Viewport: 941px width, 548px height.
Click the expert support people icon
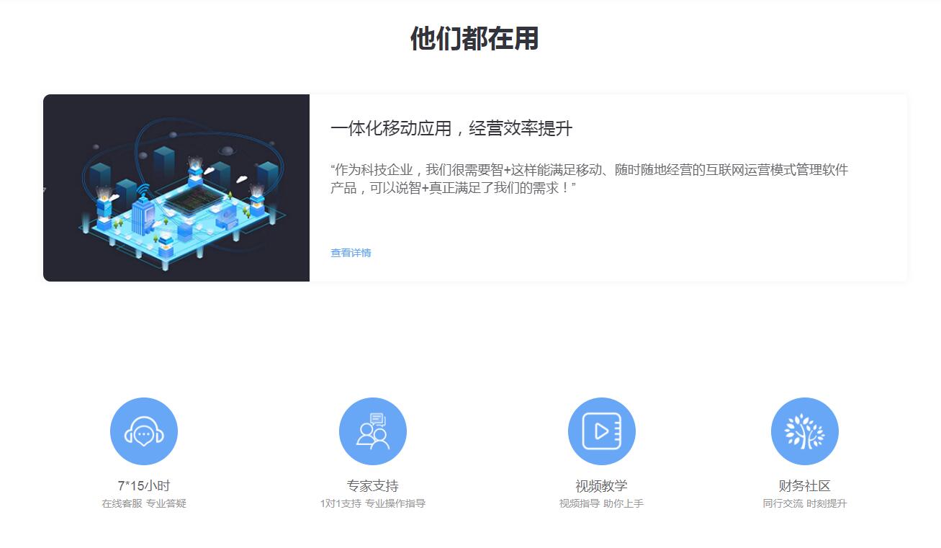(373, 431)
